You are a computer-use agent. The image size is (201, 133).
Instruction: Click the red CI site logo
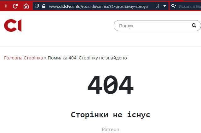(x=13, y=25)
